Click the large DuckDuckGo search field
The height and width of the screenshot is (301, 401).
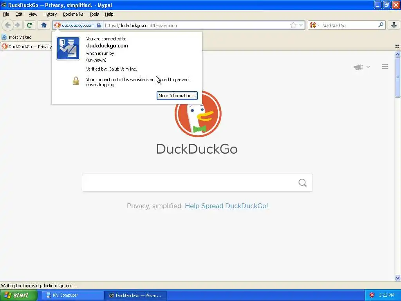click(197, 183)
